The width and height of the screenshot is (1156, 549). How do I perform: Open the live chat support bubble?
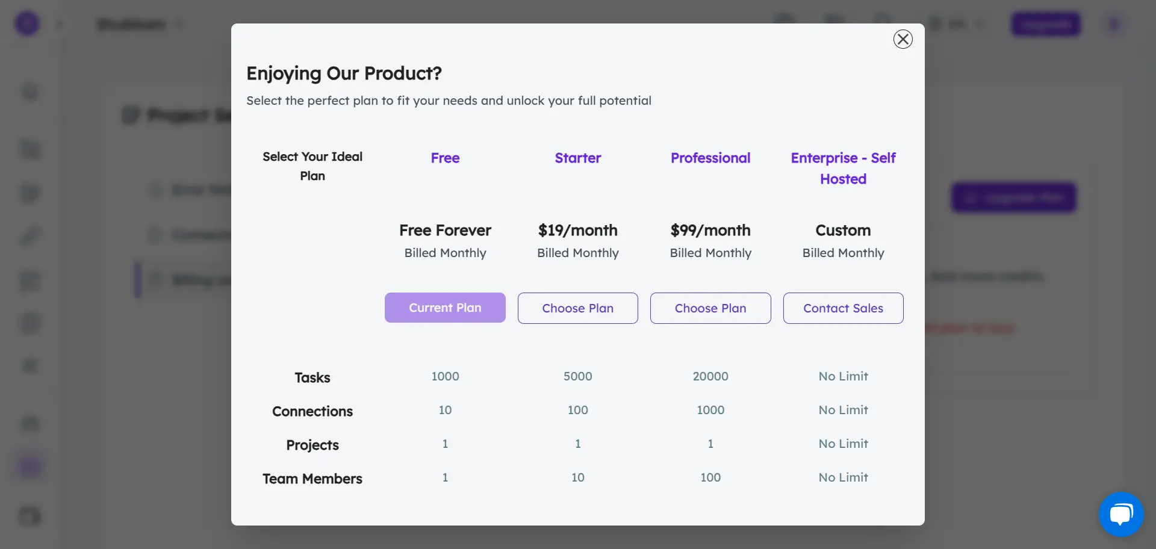point(1121,514)
